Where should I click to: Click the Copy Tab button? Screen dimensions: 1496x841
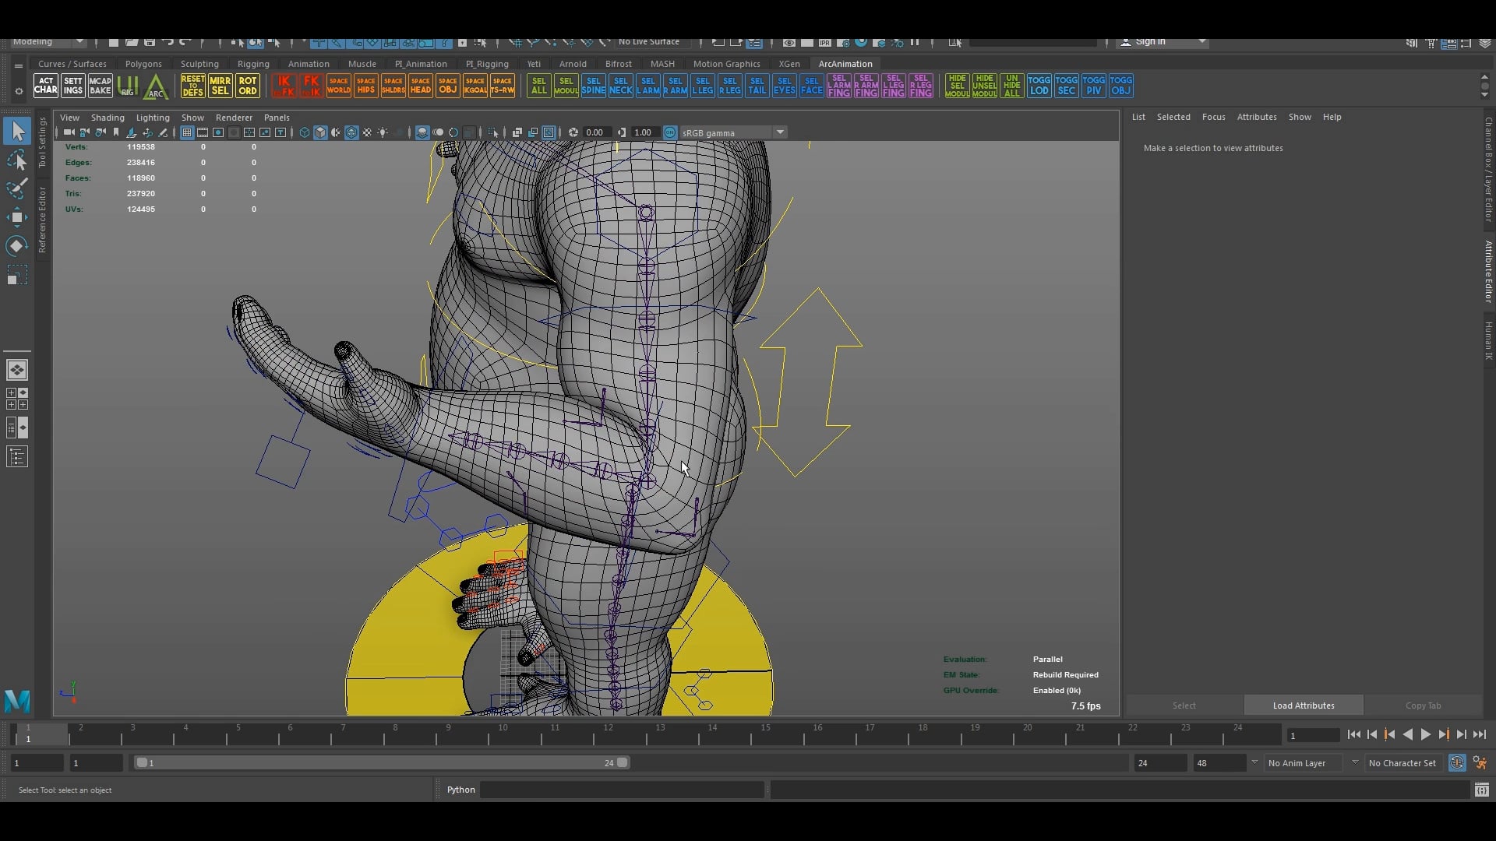(1424, 706)
